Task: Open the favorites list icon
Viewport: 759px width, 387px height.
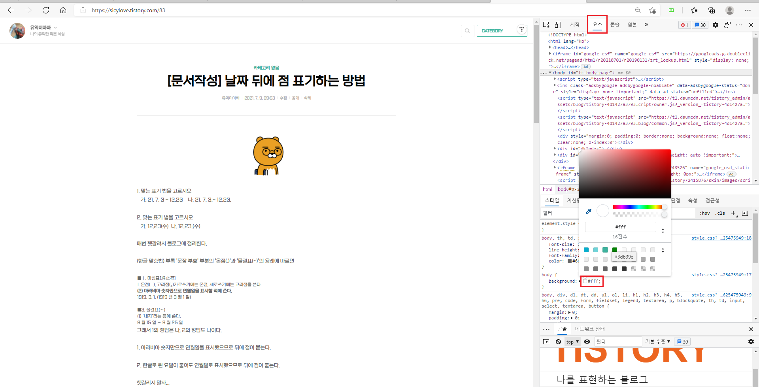Action: [x=694, y=10]
